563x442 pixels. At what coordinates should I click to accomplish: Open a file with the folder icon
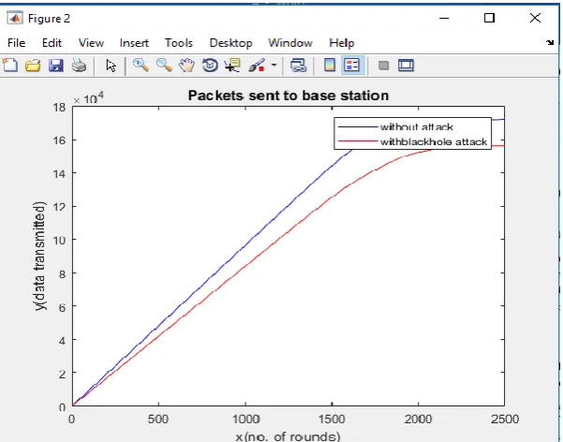(x=33, y=66)
